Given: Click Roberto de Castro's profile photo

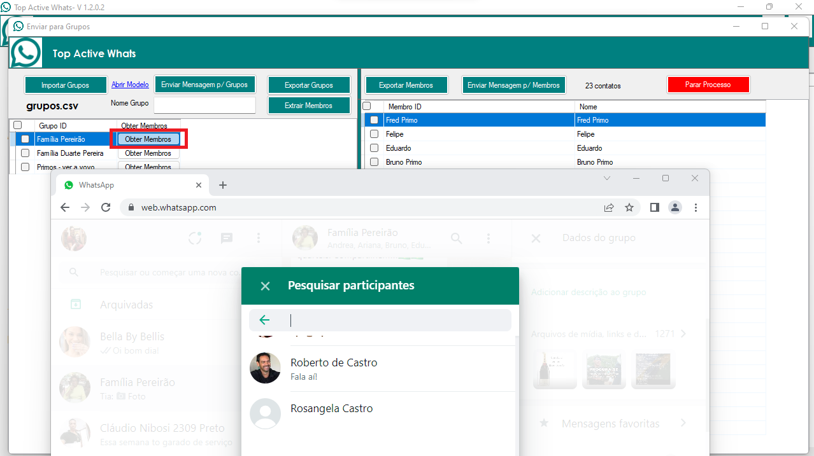Looking at the screenshot, I should (x=265, y=368).
